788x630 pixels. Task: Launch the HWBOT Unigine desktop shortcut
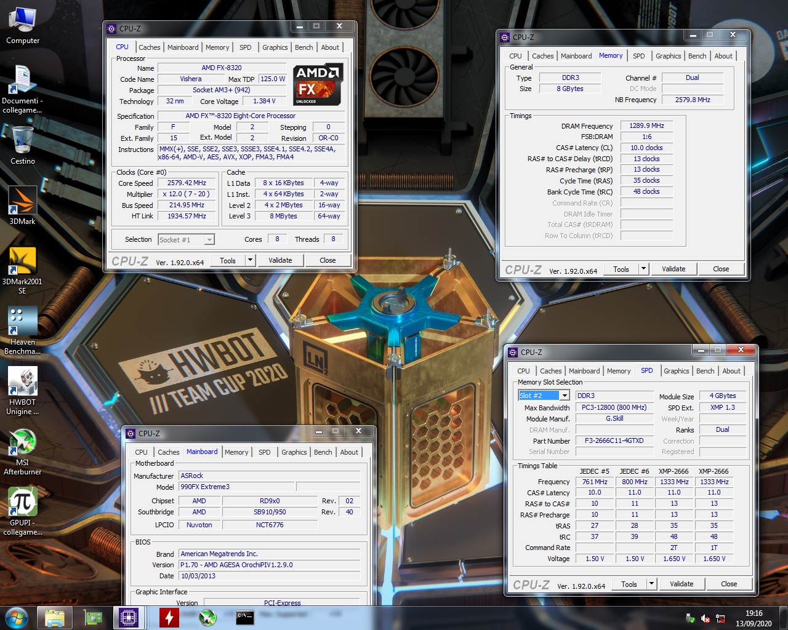pyautogui.click(x=22, y=391)
